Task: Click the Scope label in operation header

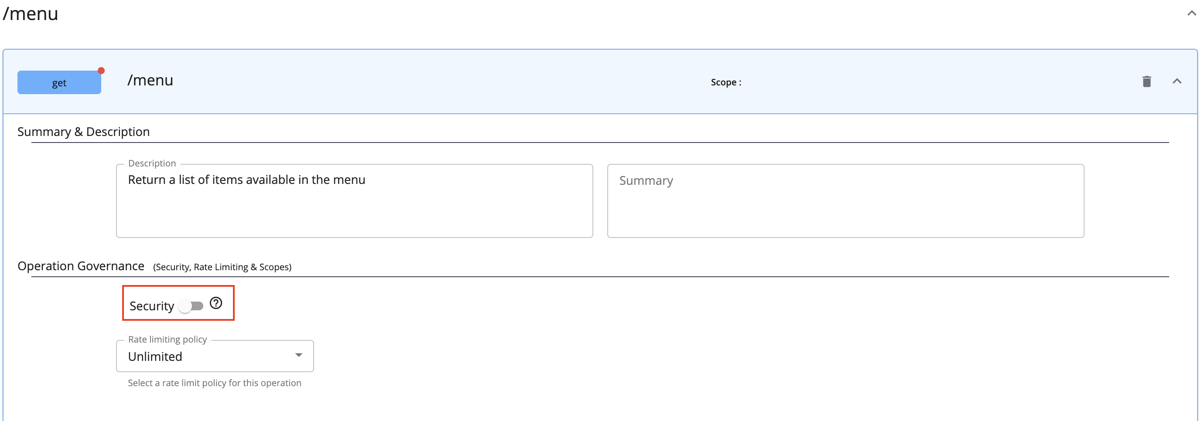Action: coord(725,82)
